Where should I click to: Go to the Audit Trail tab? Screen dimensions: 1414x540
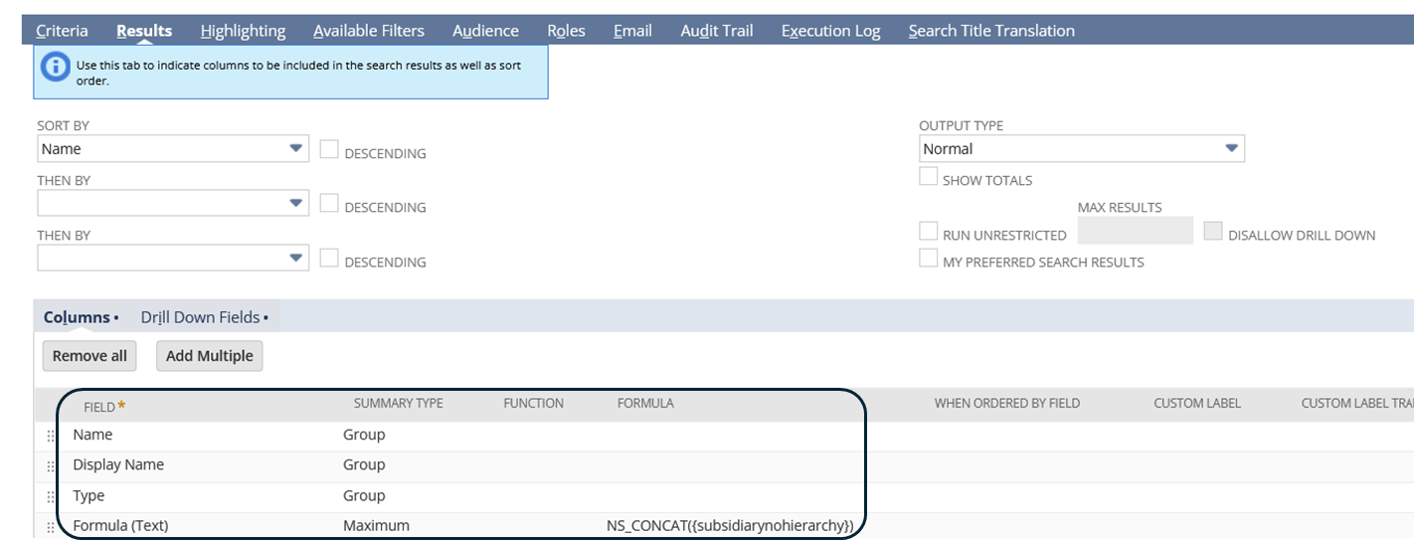click(x=716, y=31)
